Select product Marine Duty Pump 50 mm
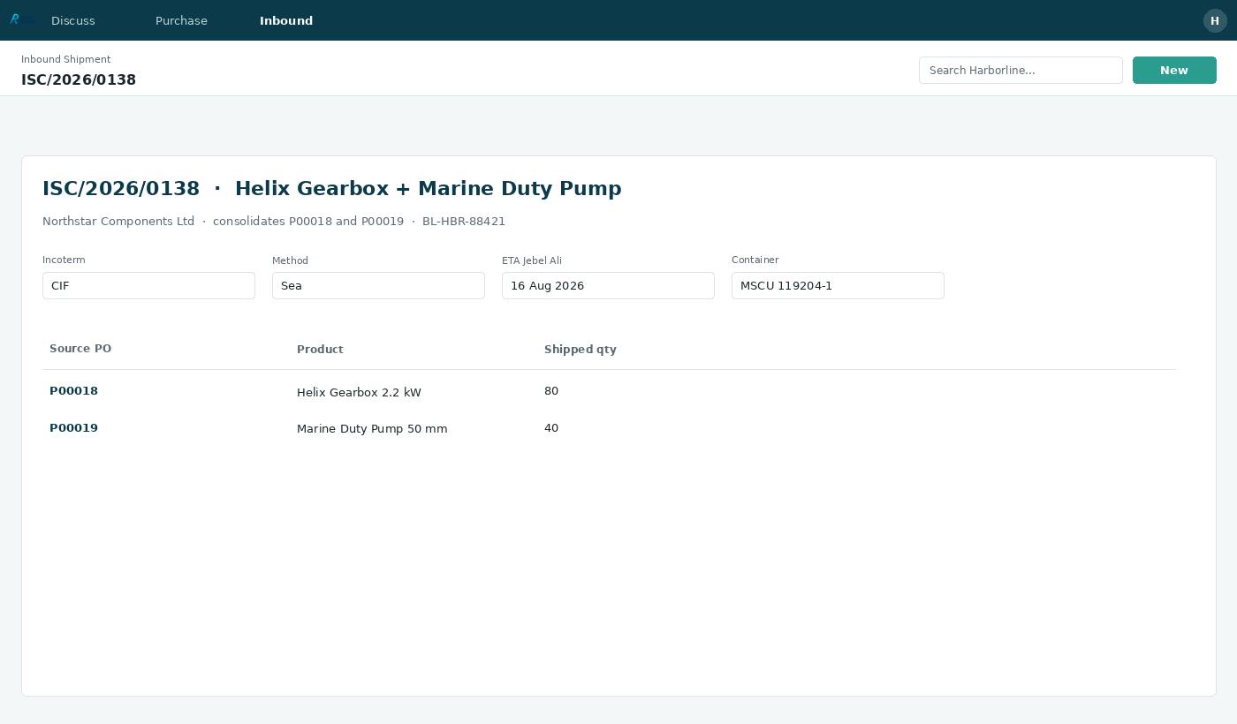The height and width of the screenshot is (724, 1237). tap(372, 429)
